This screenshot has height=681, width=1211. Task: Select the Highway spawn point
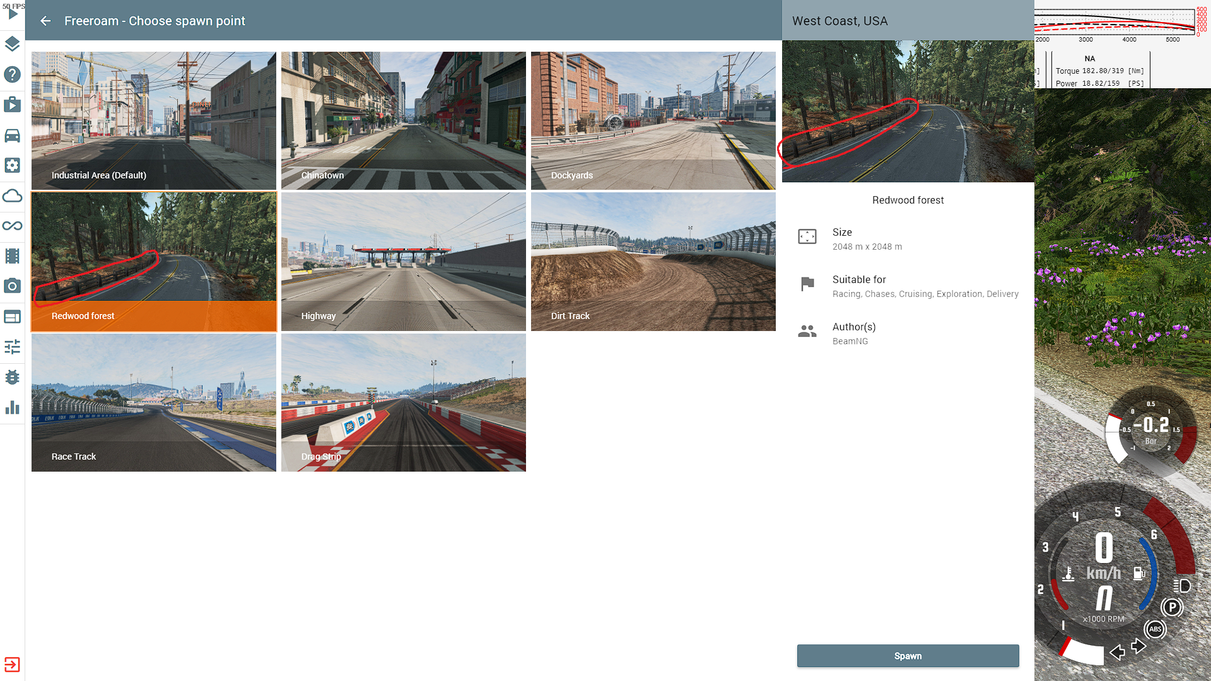pos(404,262)
